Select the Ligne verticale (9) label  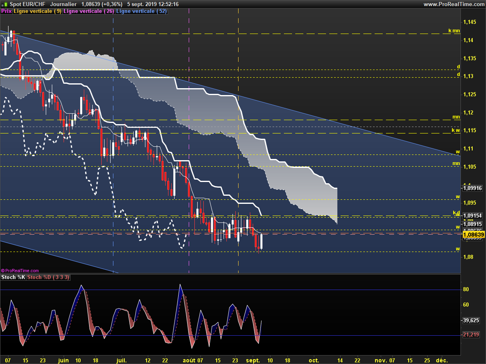point(38,11)
